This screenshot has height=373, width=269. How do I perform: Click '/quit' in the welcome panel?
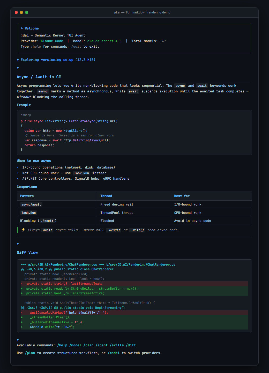(x=76, y=47)
